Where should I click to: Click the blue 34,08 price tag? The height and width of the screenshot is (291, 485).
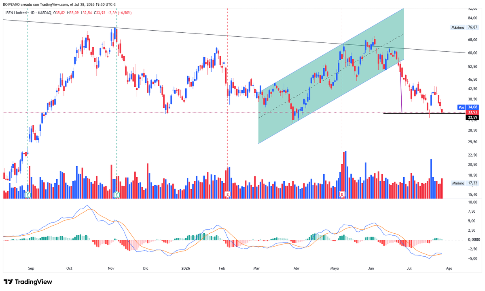(472, 107)
